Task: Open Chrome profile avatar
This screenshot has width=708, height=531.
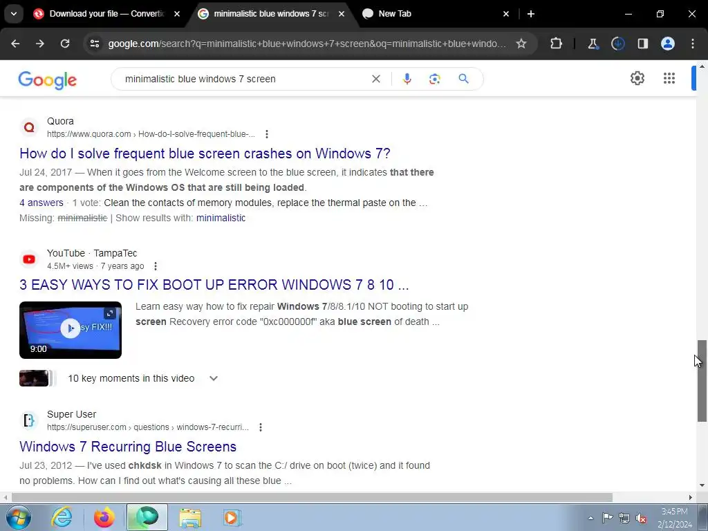Action: [x=668, y=44]
